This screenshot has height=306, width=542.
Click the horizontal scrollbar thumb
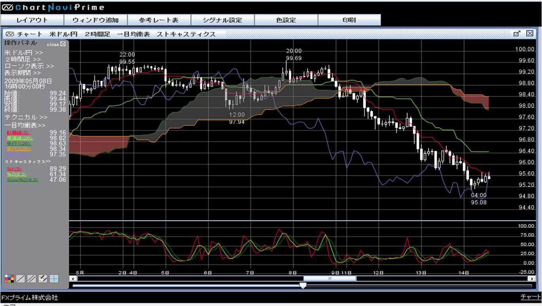(330, 279)
